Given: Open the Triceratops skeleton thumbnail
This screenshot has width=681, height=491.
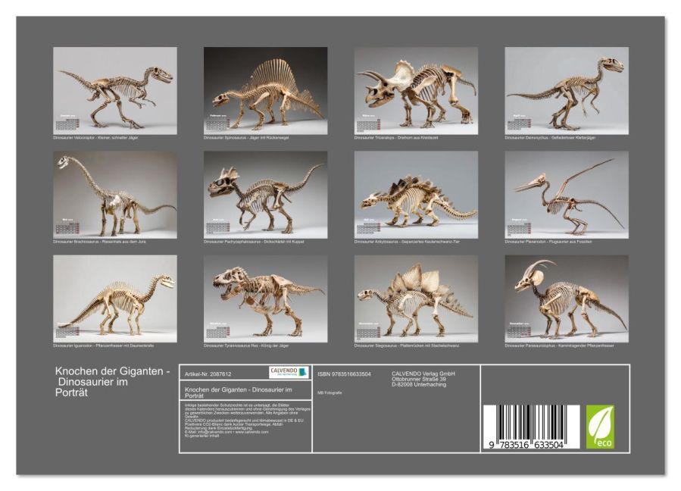Looking at the screenshot, I should click(x=416, y=90).
